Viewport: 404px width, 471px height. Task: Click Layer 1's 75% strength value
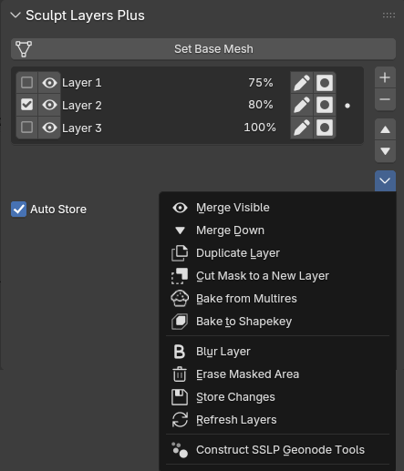tap(261, 83)
